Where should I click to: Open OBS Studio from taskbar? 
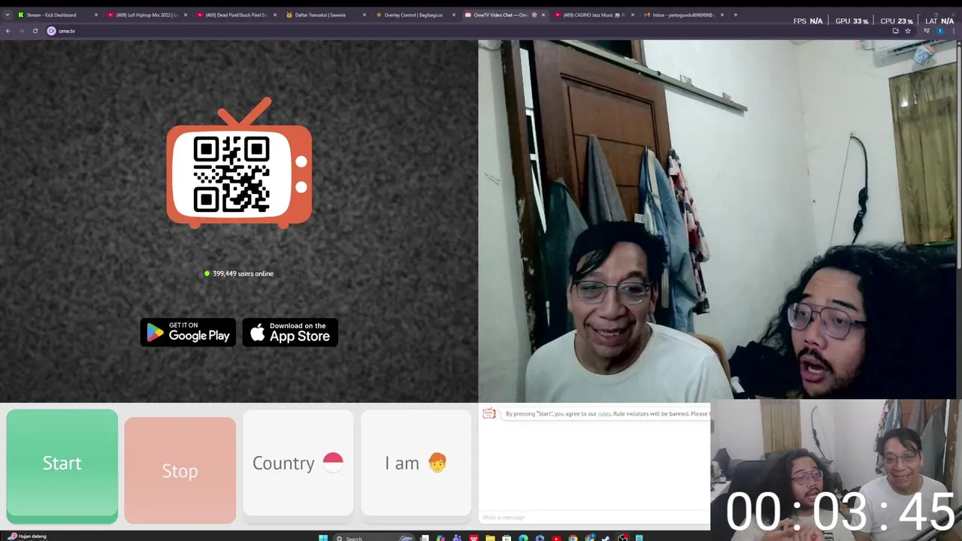[x=622, y=538]
